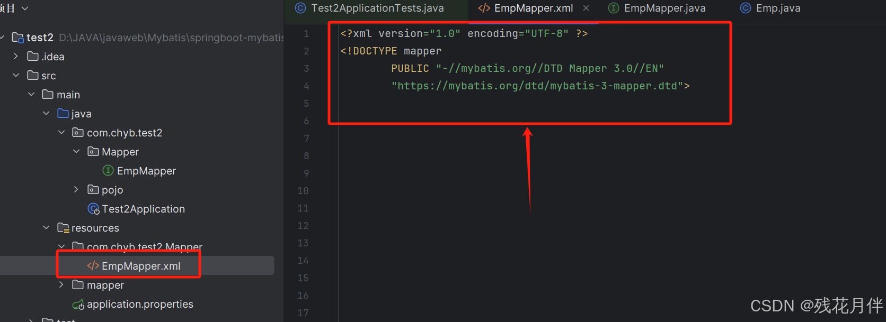The height and width of the screenshot is (322, 886).
Task: Close the EmpMapper.xml tab
Action: click(586, 8)
